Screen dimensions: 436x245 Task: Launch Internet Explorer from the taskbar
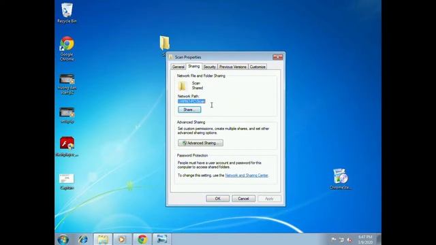click(83, 239)
